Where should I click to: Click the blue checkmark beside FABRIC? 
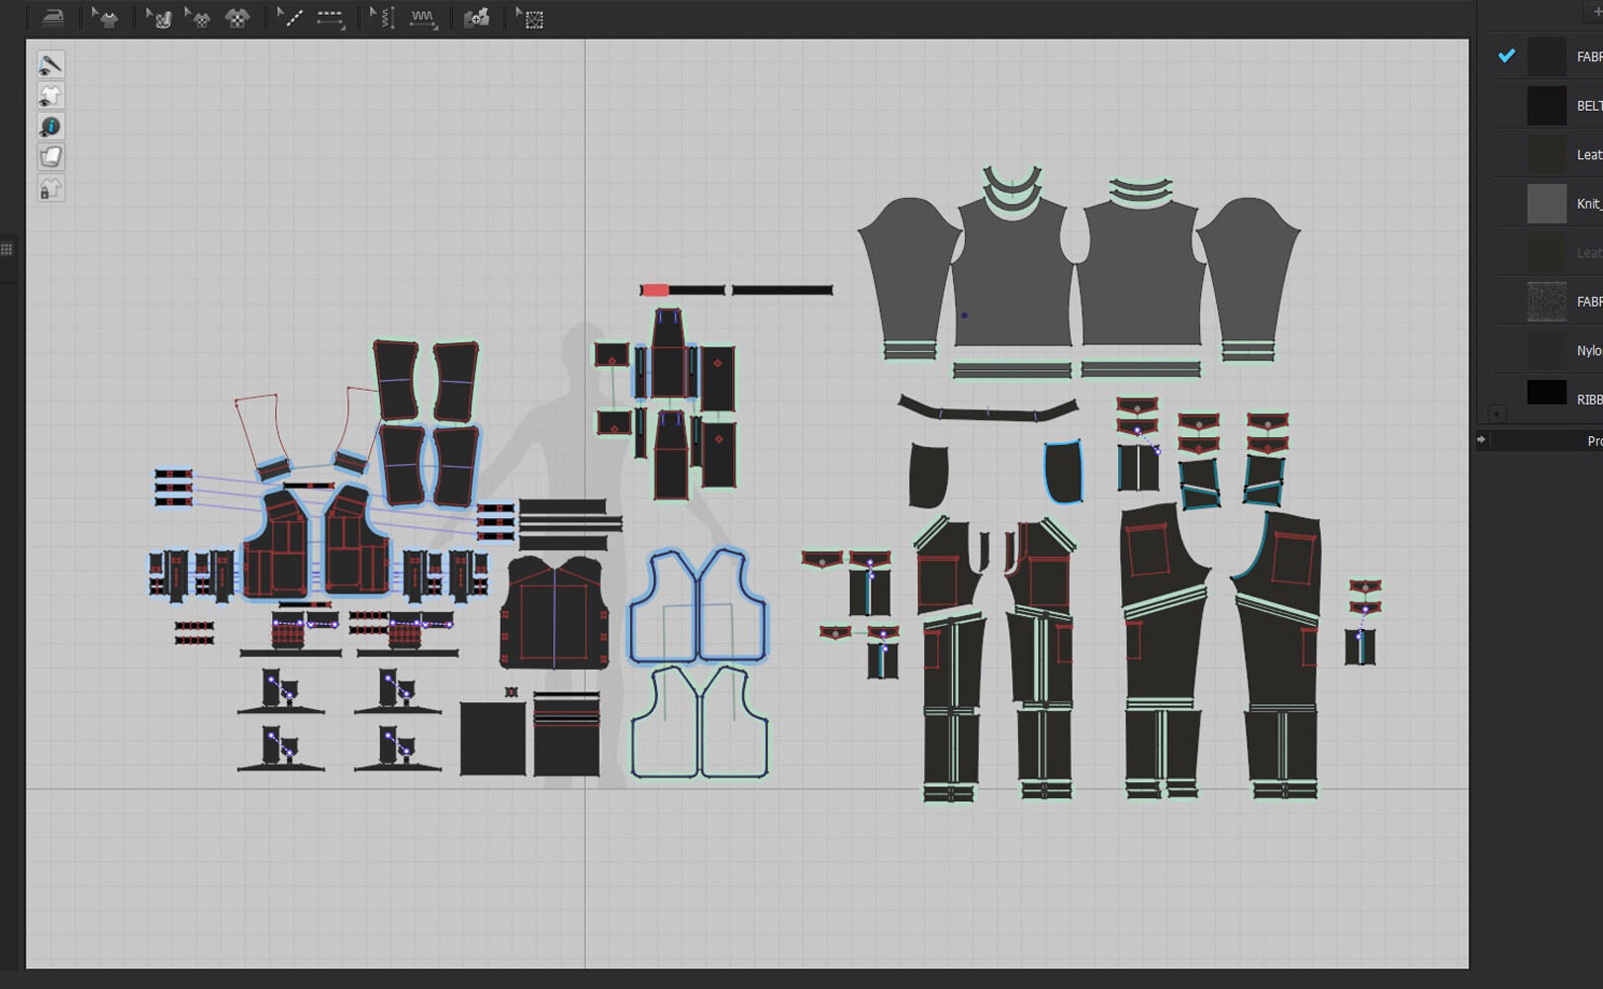coord(1506,56)
